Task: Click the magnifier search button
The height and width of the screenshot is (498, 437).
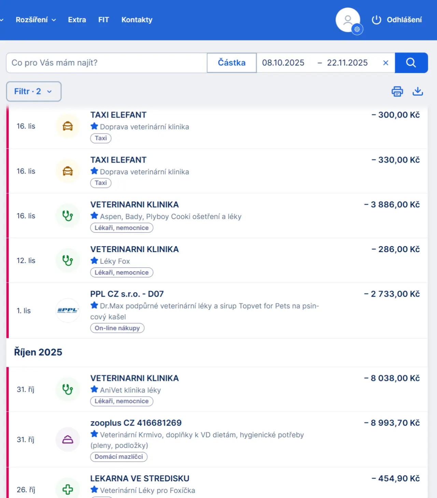Action: [x=411, y=63]
